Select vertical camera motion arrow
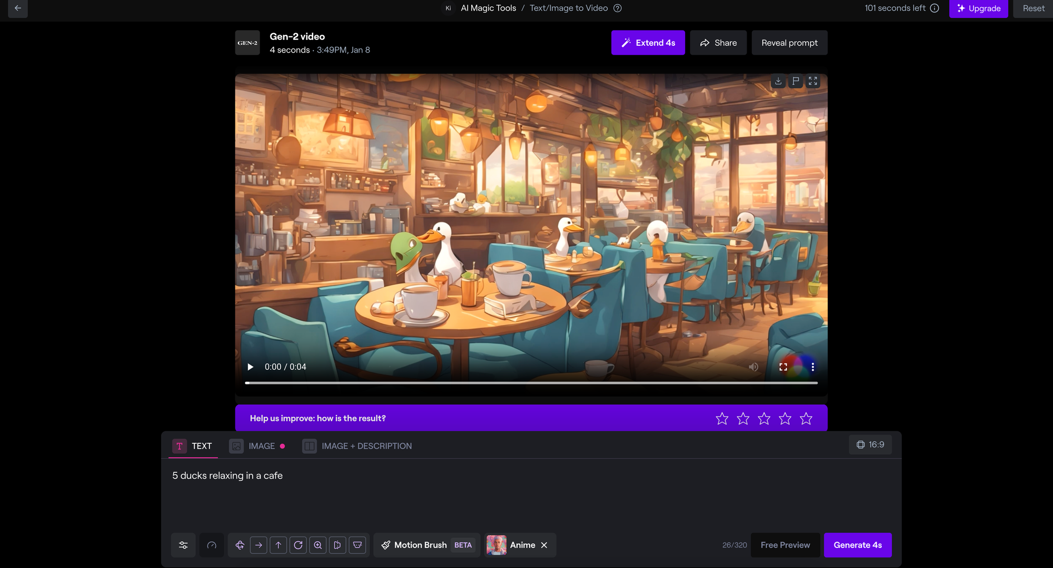 click(x=279, y=545)
